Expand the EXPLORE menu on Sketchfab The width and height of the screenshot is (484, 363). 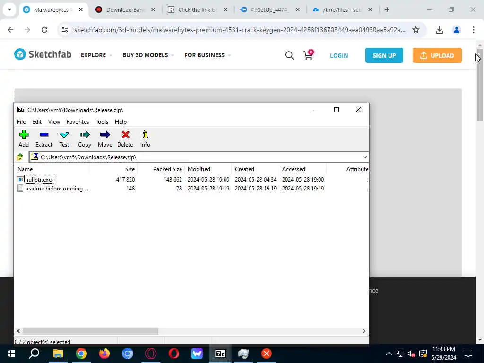[x=96, y=55]
